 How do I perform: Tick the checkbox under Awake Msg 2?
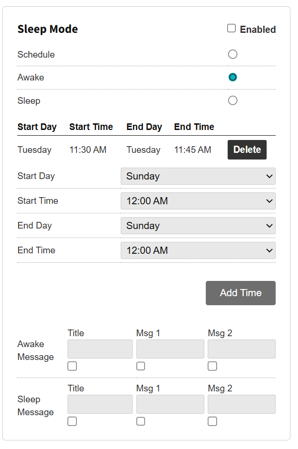[x=212, y=366]
